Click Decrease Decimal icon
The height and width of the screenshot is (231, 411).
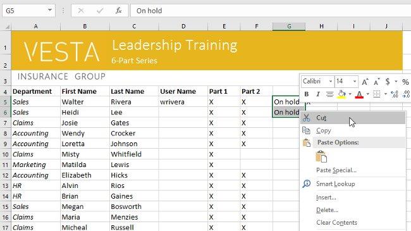point(406,94)
